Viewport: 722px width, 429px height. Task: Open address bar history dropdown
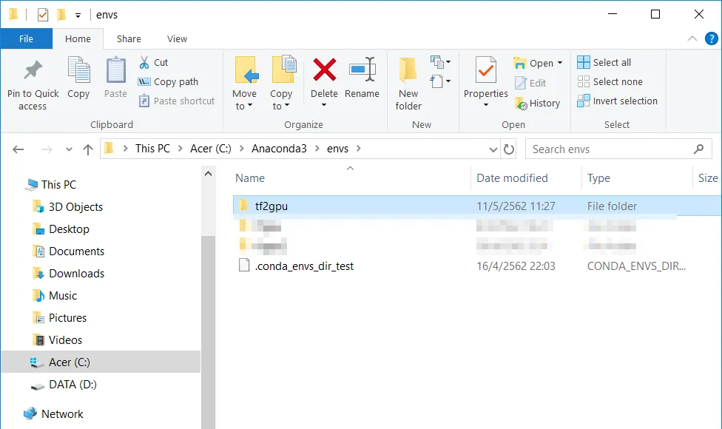click(x=493, y=149)
